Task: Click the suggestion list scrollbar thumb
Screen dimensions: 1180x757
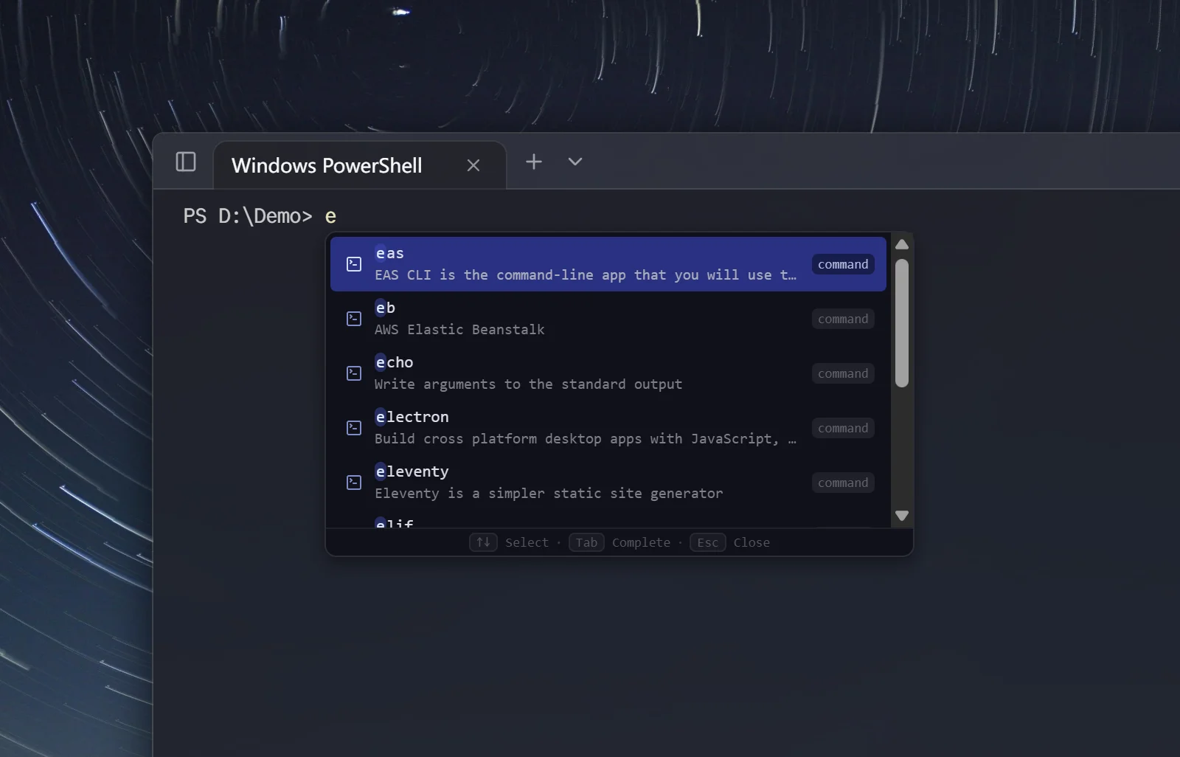Action: pyautogui.click(x=901, y=322)
